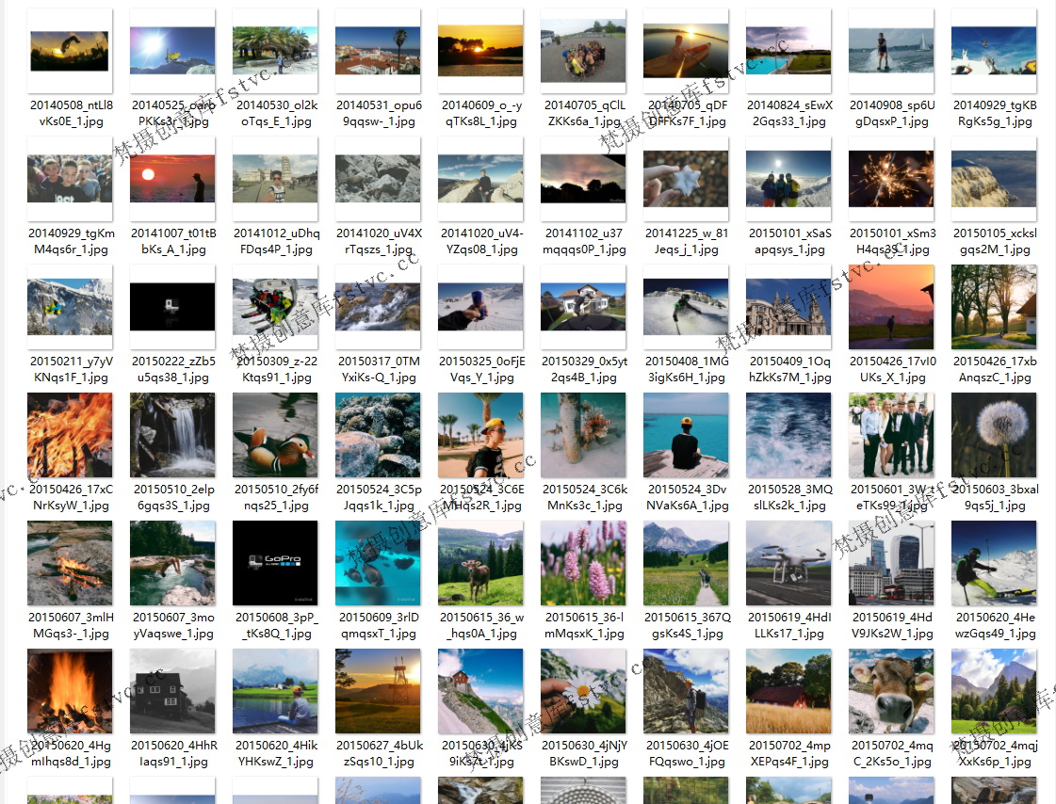
Task: Select the 20150329_0x5yt2qs4B_1.jpg house image
Action: tap(583, 307)
